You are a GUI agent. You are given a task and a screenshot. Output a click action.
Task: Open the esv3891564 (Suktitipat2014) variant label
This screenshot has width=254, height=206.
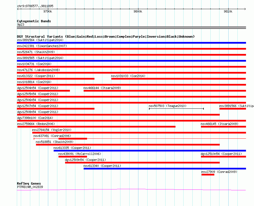(40, 40)
